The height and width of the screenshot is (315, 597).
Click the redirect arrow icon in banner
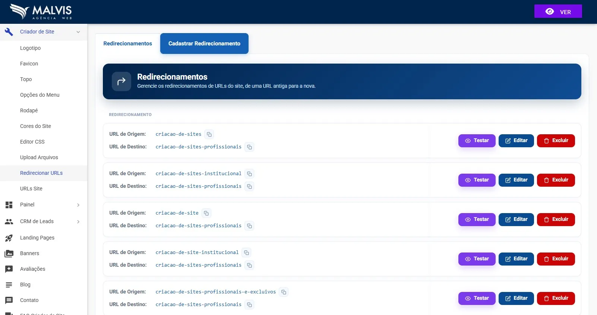(121, 81)
